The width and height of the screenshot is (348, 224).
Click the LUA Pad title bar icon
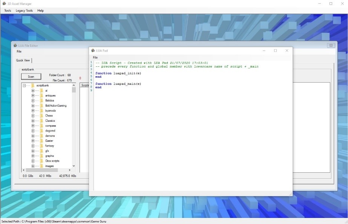tap(93, 51)
